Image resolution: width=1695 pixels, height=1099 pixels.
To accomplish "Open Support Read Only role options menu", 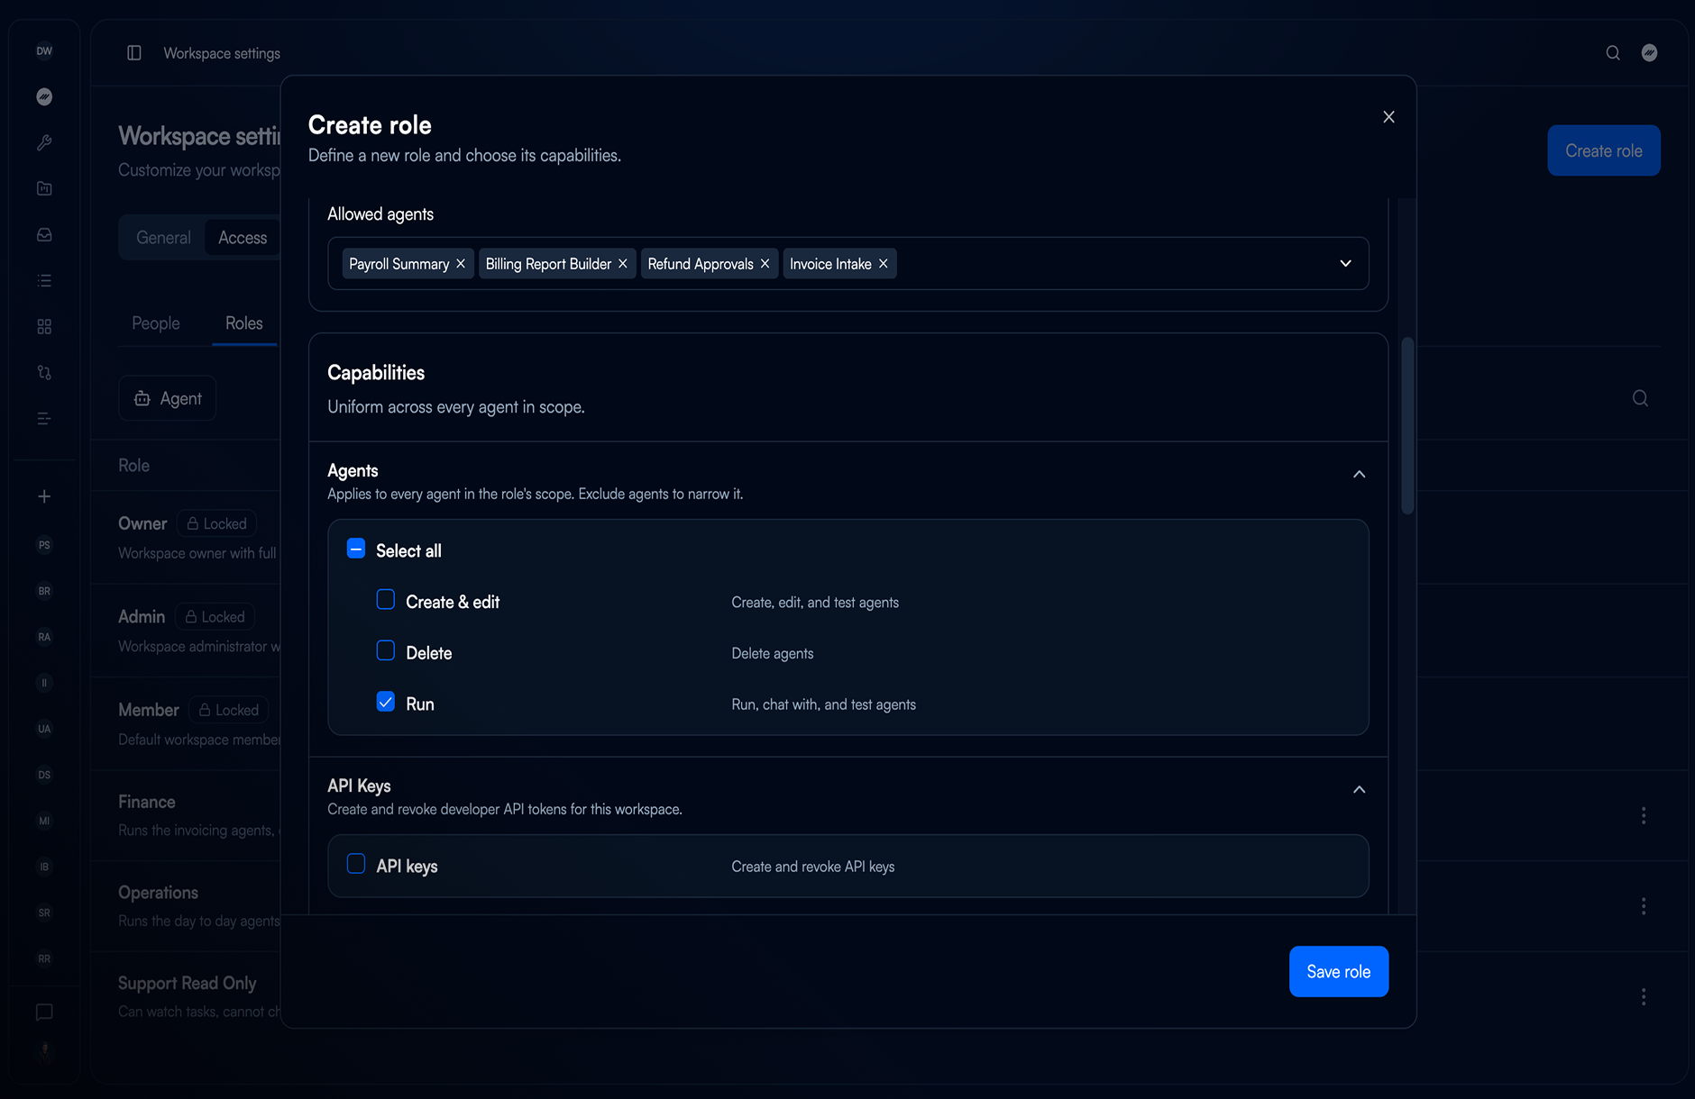I will pyautogui.click(x=1644, y=997).
